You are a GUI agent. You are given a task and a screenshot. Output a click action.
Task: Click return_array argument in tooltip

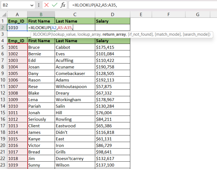114,34
